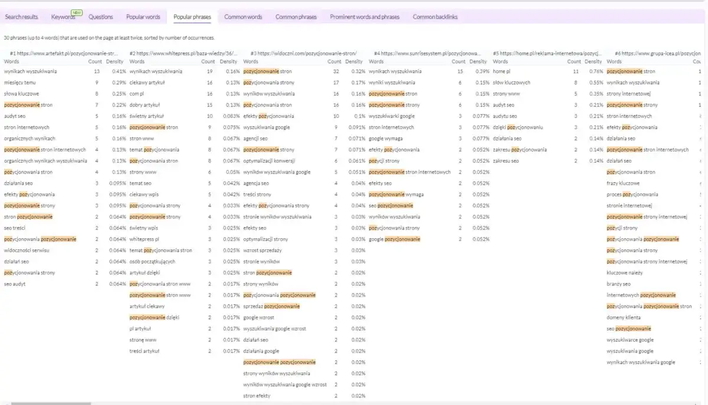
Task: Go to the Common words tab
Action: click(x=243, y=17)
